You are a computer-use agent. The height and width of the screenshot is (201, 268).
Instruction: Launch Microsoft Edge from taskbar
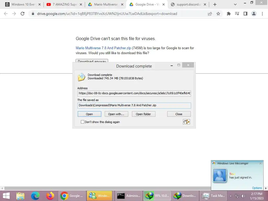pyautogui.click(x=35, y=196)
